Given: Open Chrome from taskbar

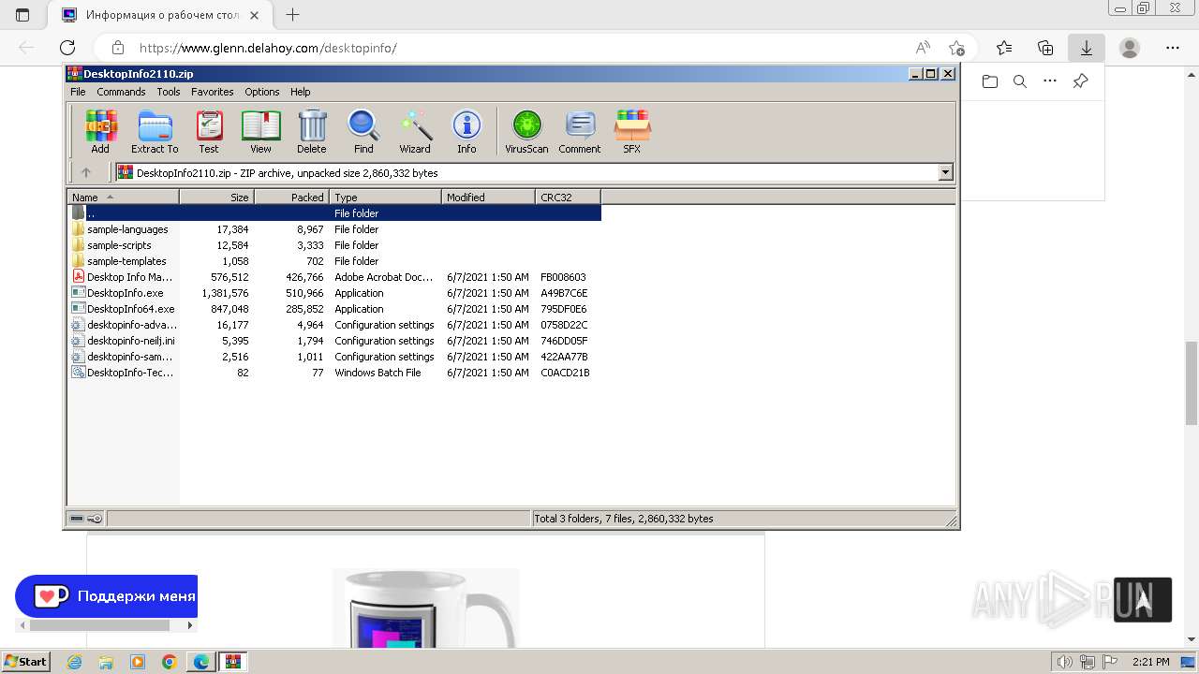Looking at the screenshot, I should pos(170,662).
